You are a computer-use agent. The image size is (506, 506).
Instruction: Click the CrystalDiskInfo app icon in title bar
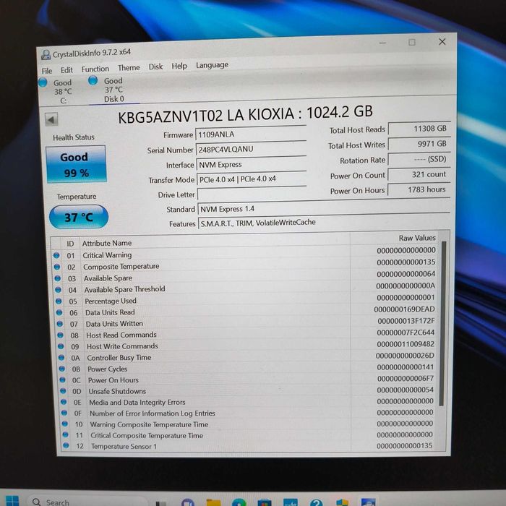pos(46,55)
